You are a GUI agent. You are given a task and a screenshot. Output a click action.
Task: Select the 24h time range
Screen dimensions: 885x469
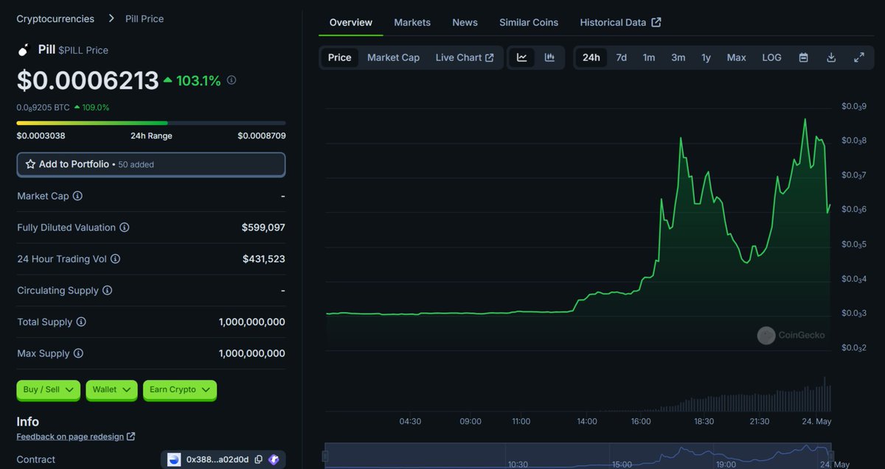[x=591, y=57]
